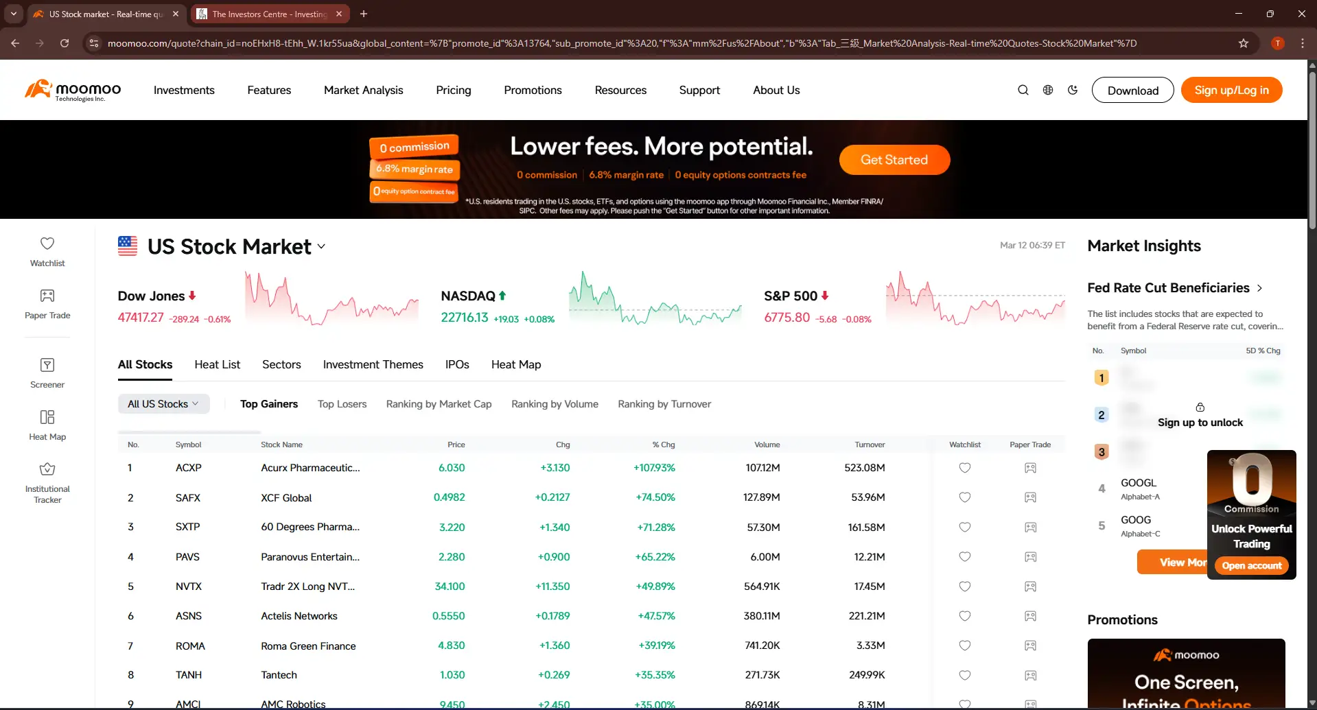1317x710 pixels.
Task: Open Heat Map sidebar icon
Action: [47, 425]
